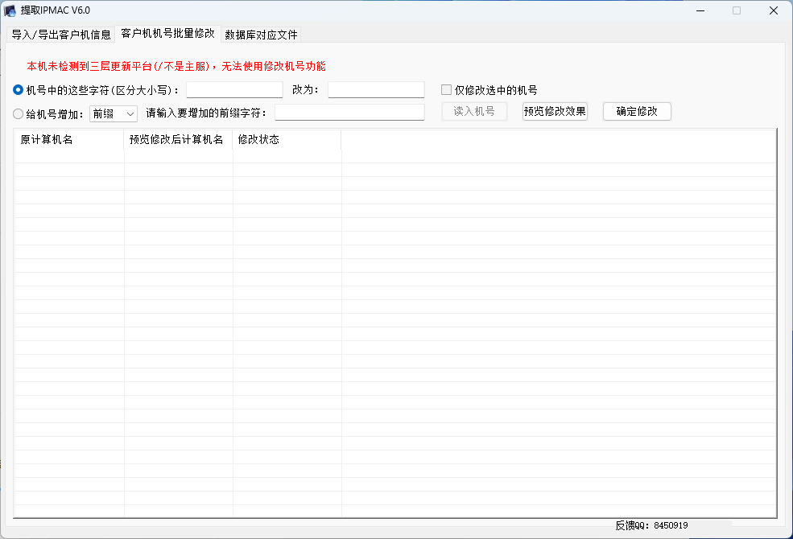Enable the 仅修改选中的机号 checkbox

446,90
